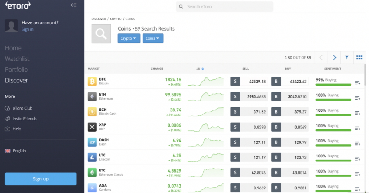Click BTC sentiment progress bar

click(x=333, y=84)
